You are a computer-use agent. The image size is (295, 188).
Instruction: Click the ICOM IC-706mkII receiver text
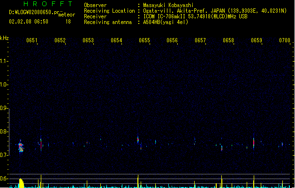pos(195,16)
